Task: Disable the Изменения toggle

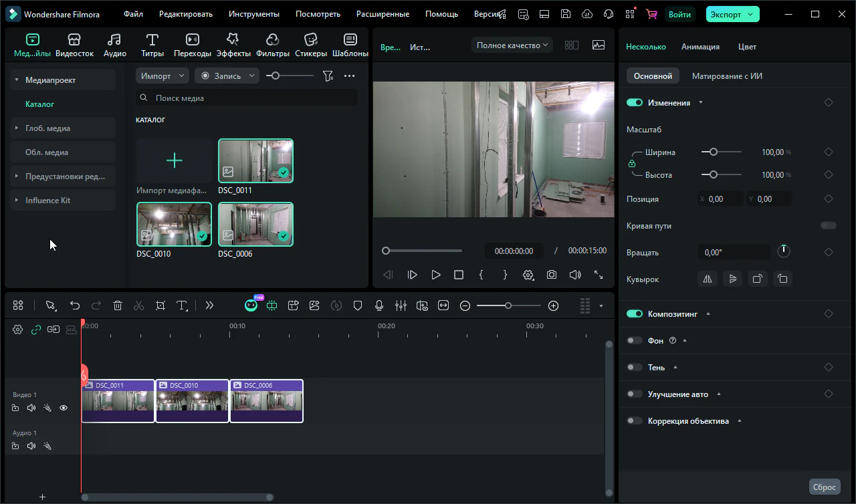Action: point(635,103)
